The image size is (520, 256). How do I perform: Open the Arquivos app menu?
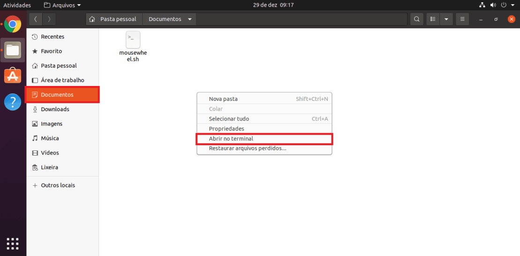click(x=62, y=5)
